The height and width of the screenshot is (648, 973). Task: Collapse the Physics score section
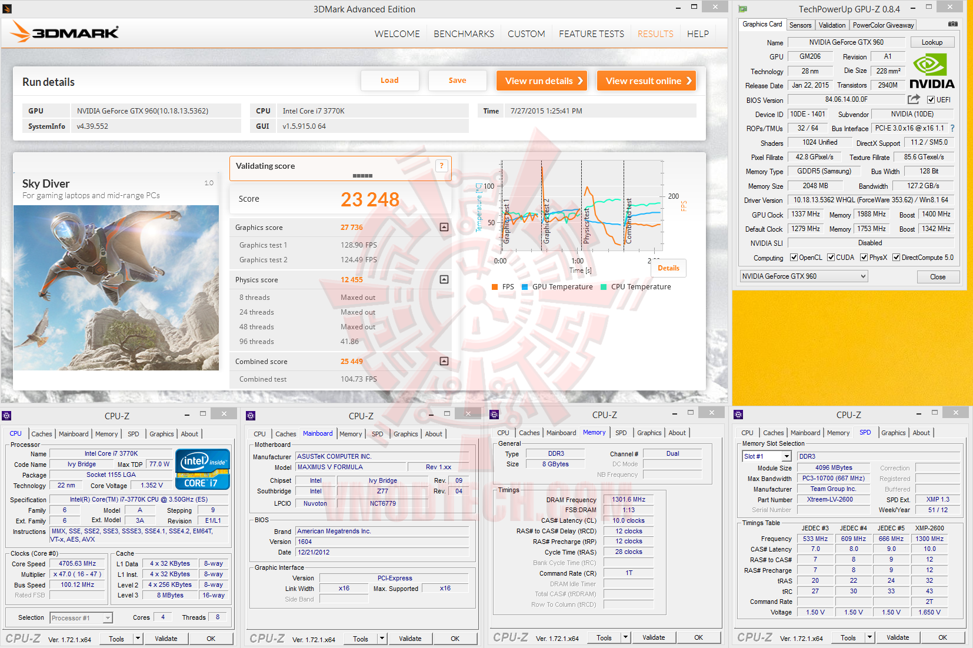[444, 279]
